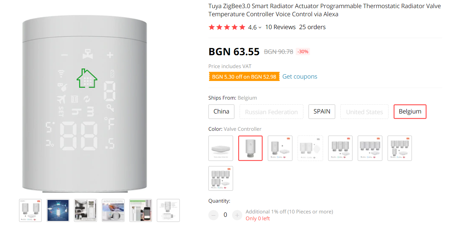453x227 pixels.
Task: Click the BGN 5.30 off coupon banner
Action: [x=244, y=77]
